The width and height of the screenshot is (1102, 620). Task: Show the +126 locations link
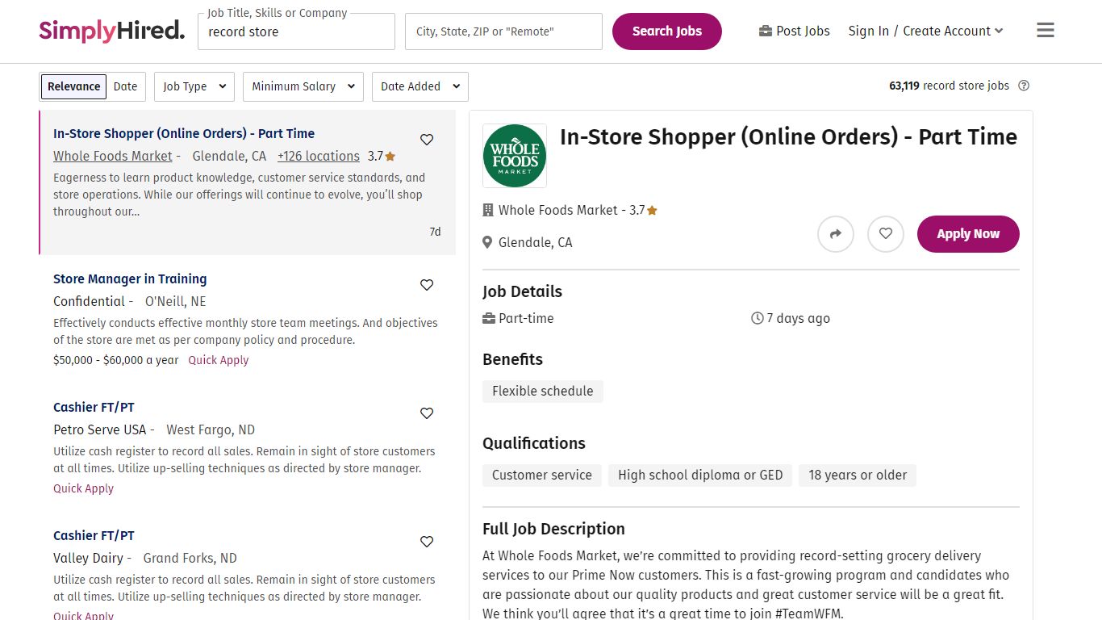pyautogui.click(x=319, y=156)
